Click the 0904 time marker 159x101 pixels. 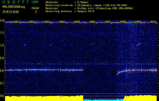pyautogui.click(x=62, y=22)
